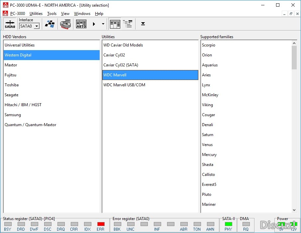This screenshot has height=233, width=301.
Task: Click the blue tiles utility icon
Action: 50,24
